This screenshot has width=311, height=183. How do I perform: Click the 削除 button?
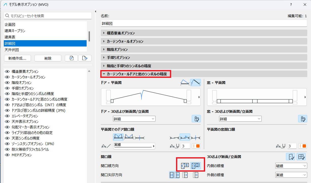point(48,58)
